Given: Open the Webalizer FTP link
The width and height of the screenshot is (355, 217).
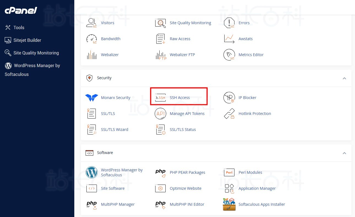Looking at the screenshot, I should coord(182,55).
